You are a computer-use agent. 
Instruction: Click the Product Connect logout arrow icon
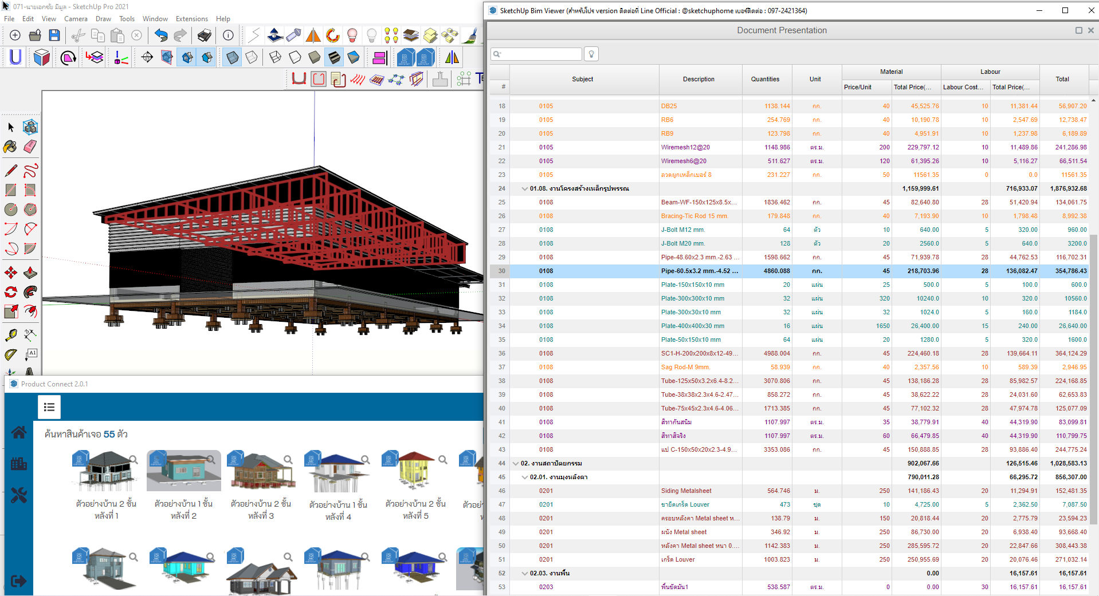coord(19,581)
